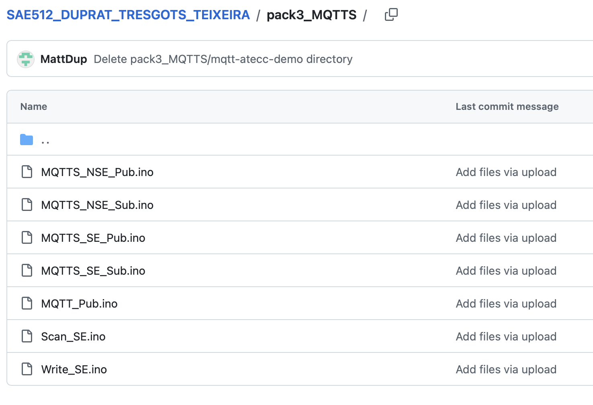Open the MattDup profile link

coord(63,59)
